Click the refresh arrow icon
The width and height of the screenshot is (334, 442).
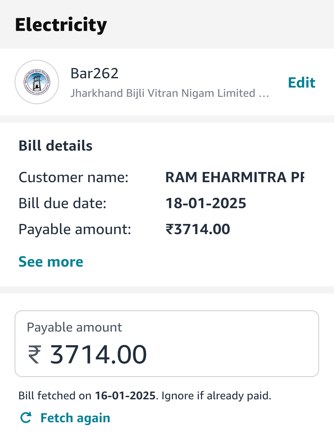point(26,418)
